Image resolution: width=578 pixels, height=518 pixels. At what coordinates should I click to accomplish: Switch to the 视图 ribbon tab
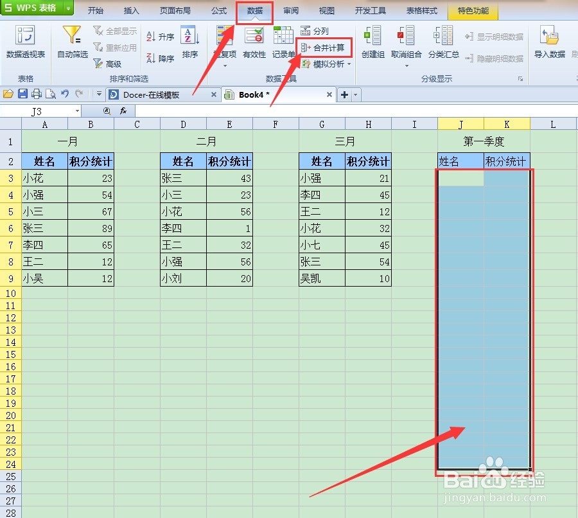327,11
